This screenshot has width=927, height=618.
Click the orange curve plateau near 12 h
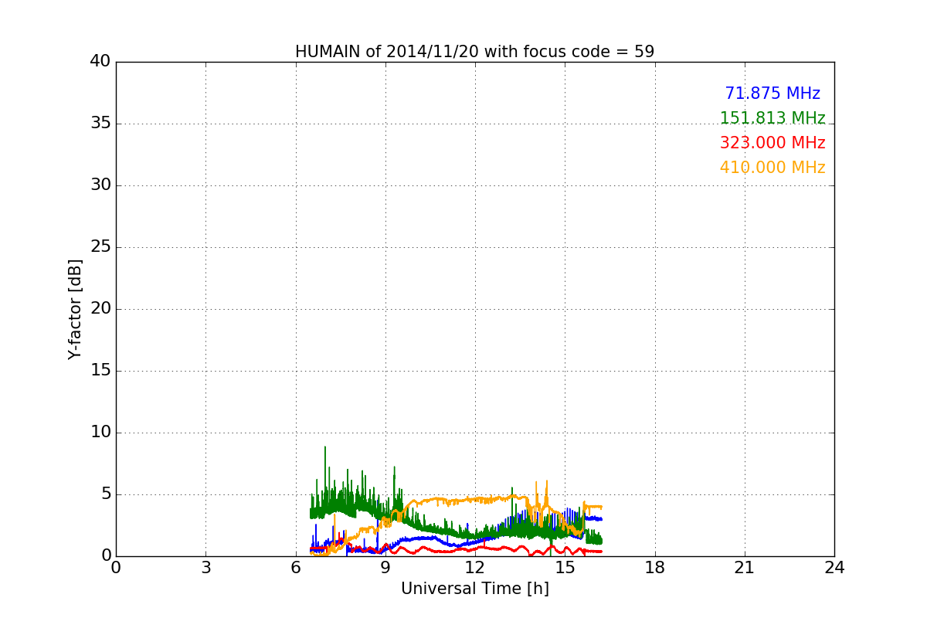pos(475,500)
